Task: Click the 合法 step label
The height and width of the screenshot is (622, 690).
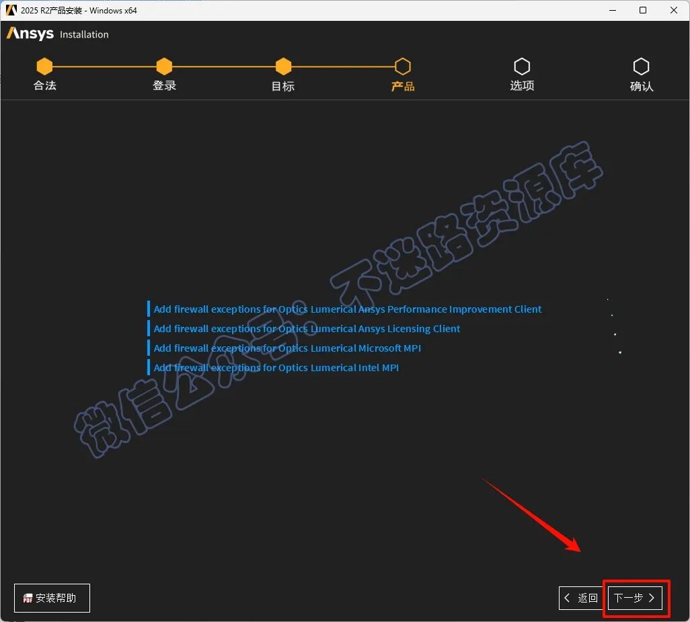Action: click(x=45, y=86)
